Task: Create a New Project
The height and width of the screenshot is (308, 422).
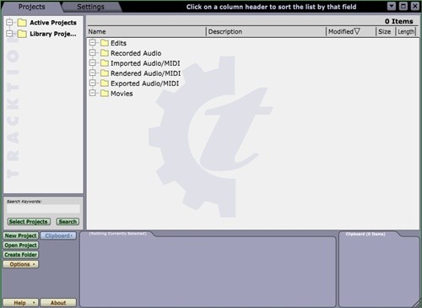Action: (21, 235)
